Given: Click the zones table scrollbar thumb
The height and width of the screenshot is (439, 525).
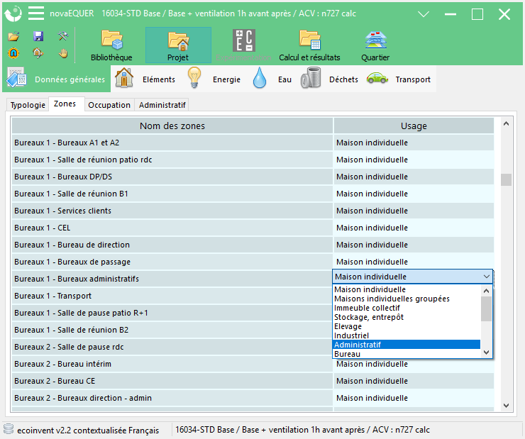Looking at the screenshot, I should pyautogui.click(x=506, y=179).
